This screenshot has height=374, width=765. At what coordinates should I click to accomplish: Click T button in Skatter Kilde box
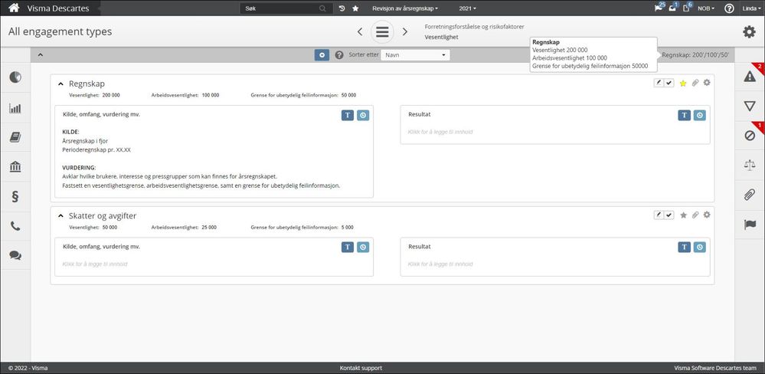point(347,247)
